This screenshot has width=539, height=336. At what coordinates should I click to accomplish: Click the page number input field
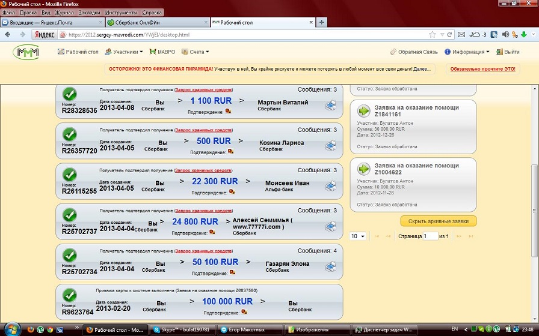(x=430, y=236)
